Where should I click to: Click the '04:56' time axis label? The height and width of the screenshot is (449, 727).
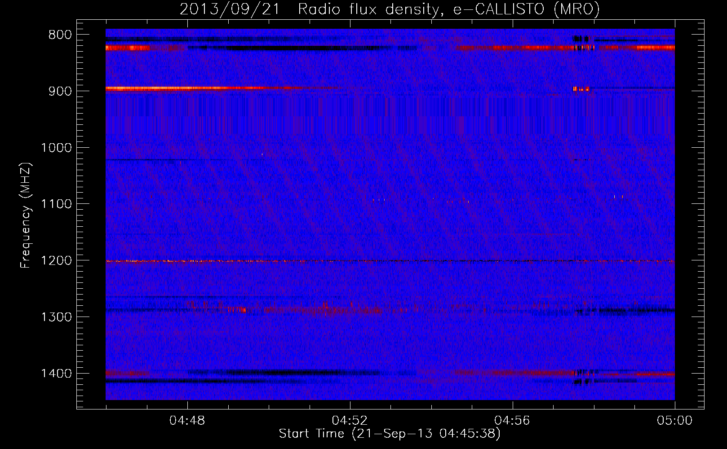[512, 421]
